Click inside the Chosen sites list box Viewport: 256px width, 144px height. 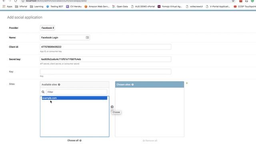coord(150,112)
